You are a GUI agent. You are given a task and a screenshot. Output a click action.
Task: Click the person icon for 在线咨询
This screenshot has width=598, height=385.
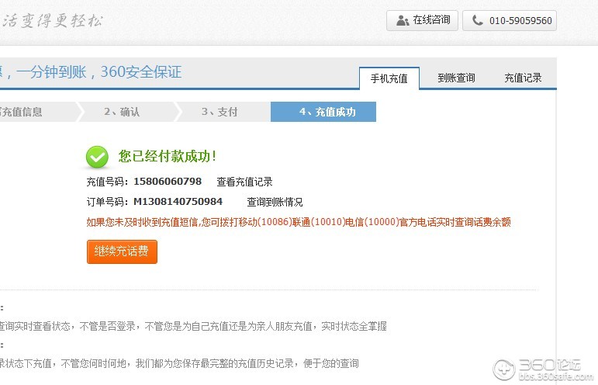point(402,20)
